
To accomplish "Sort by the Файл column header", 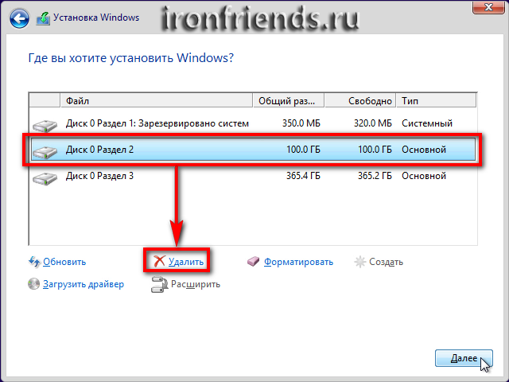I will click(157, 102).
